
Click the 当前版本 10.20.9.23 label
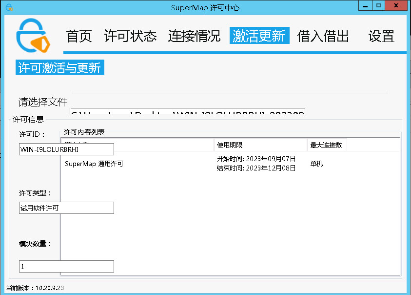[x=35, y=288]
